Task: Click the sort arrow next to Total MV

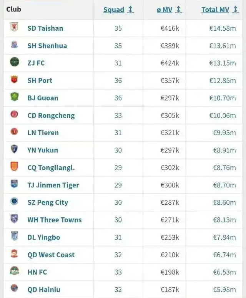Action: coord(236,10)
